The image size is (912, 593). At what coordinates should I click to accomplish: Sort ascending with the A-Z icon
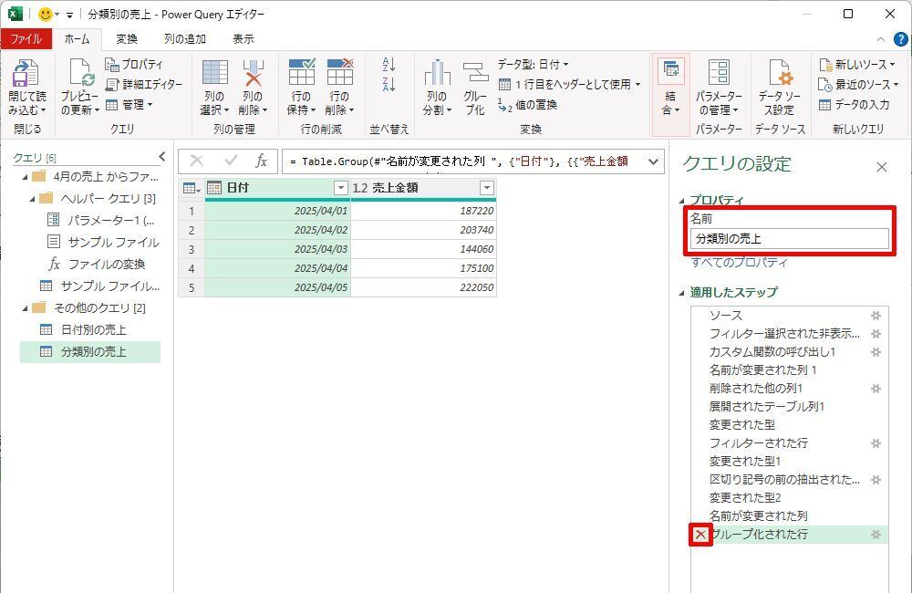coord(389,65)
